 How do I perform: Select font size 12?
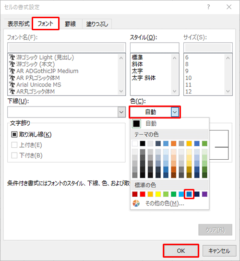pos(188,92)
